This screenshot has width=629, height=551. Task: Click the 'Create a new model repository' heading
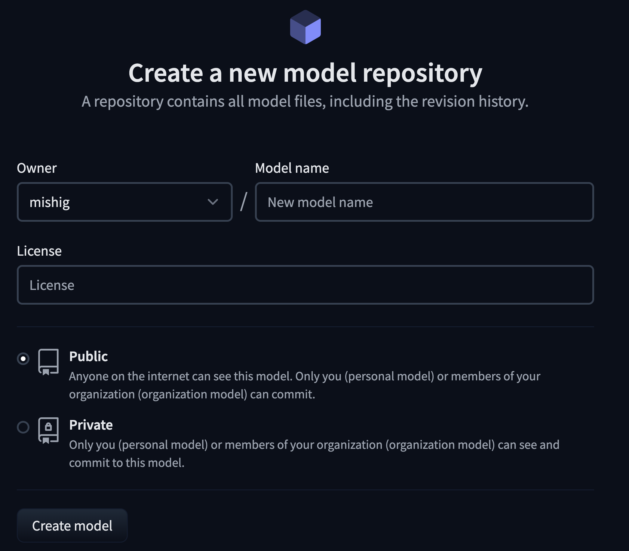[305, 73]
